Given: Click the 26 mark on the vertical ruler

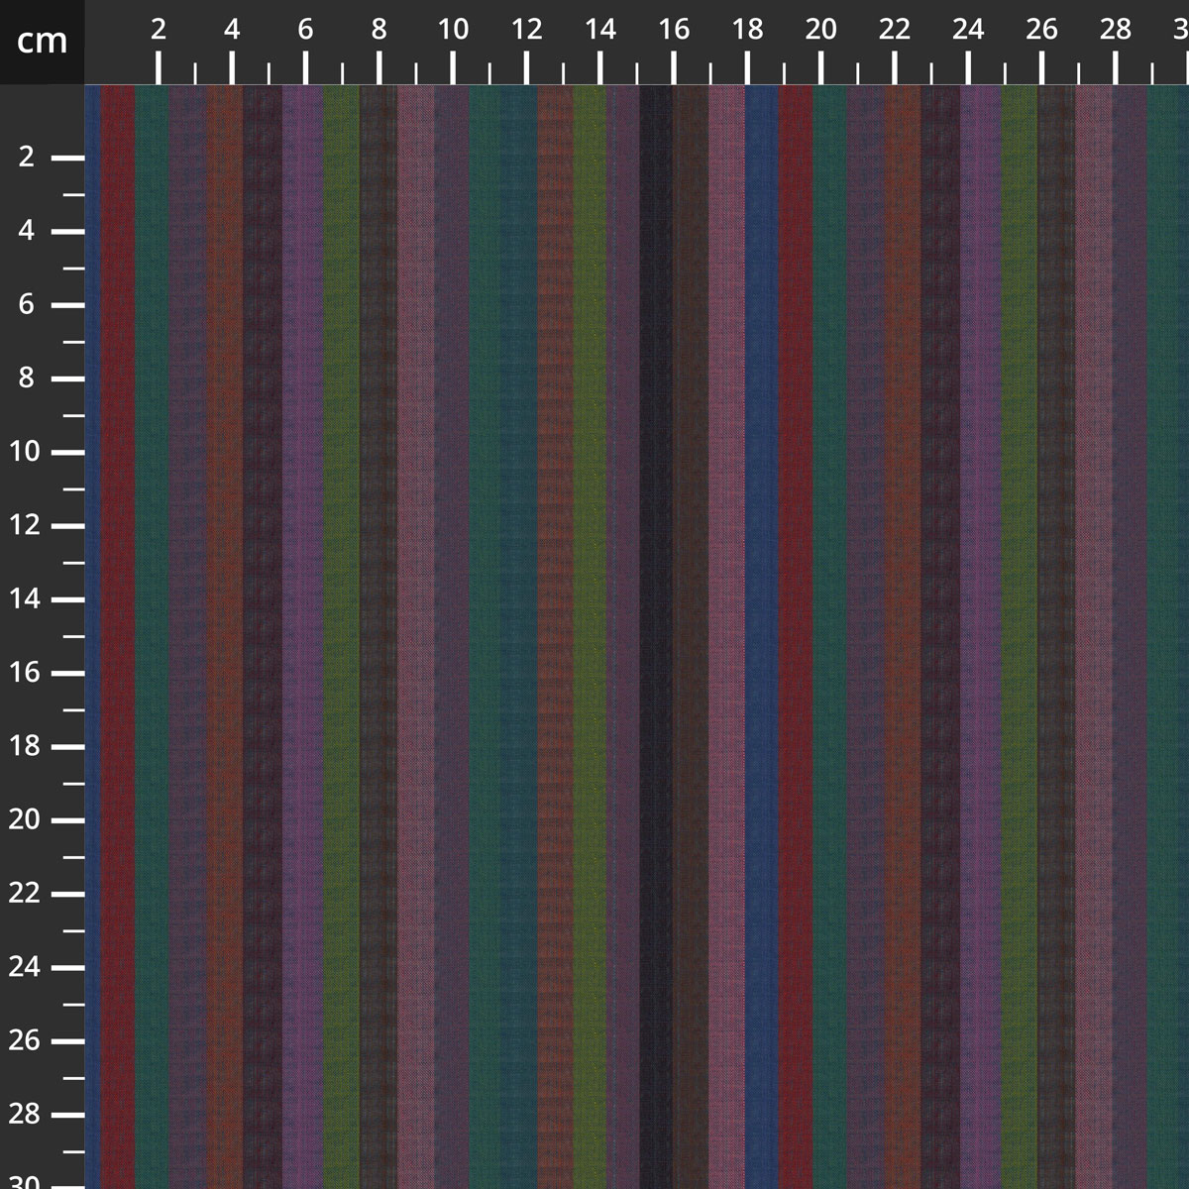Looking at the screenshot, I should click(x=27, y=1040).
